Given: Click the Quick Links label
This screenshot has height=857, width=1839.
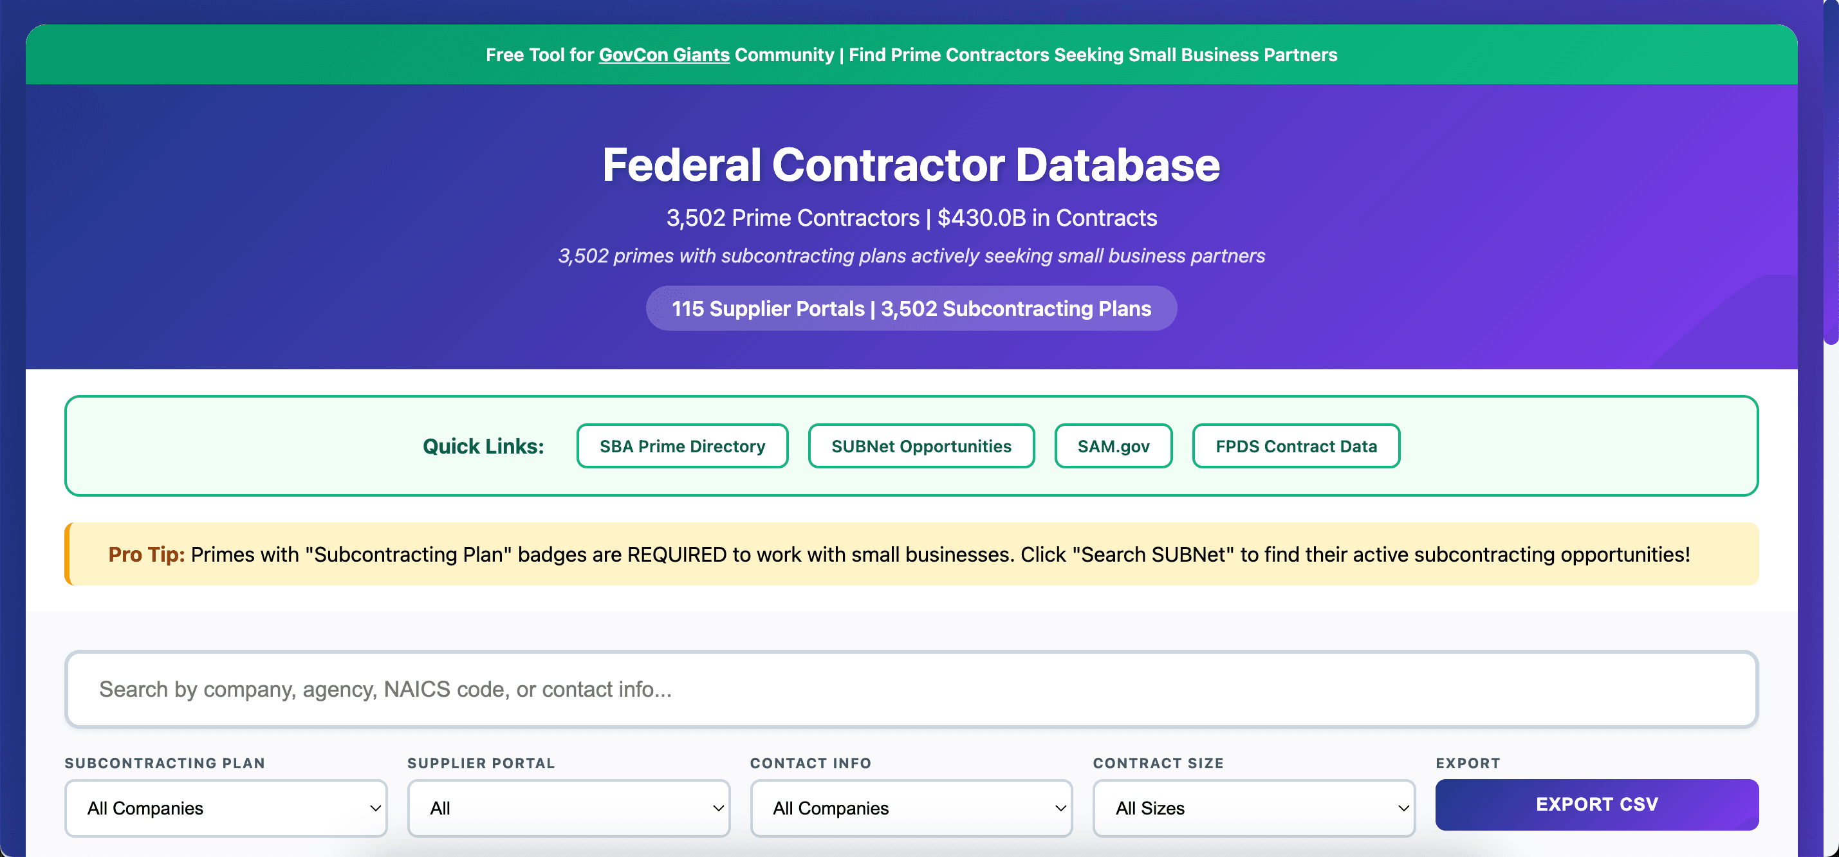Looking at the screenshot, I should coord(483,446).
